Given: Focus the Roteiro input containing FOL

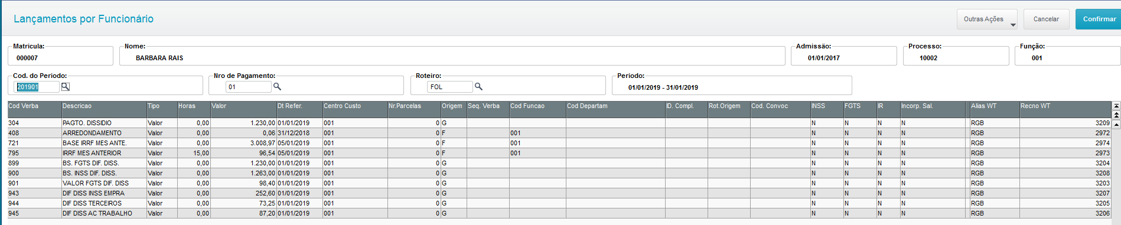Looking at the screenshot, I should 450,87.
